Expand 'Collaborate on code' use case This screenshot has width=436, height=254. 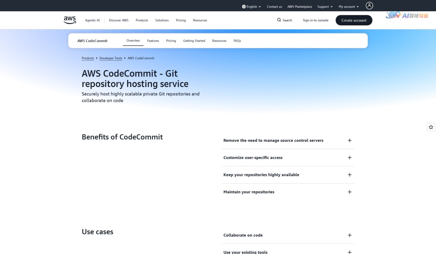[x=288, y=235]
